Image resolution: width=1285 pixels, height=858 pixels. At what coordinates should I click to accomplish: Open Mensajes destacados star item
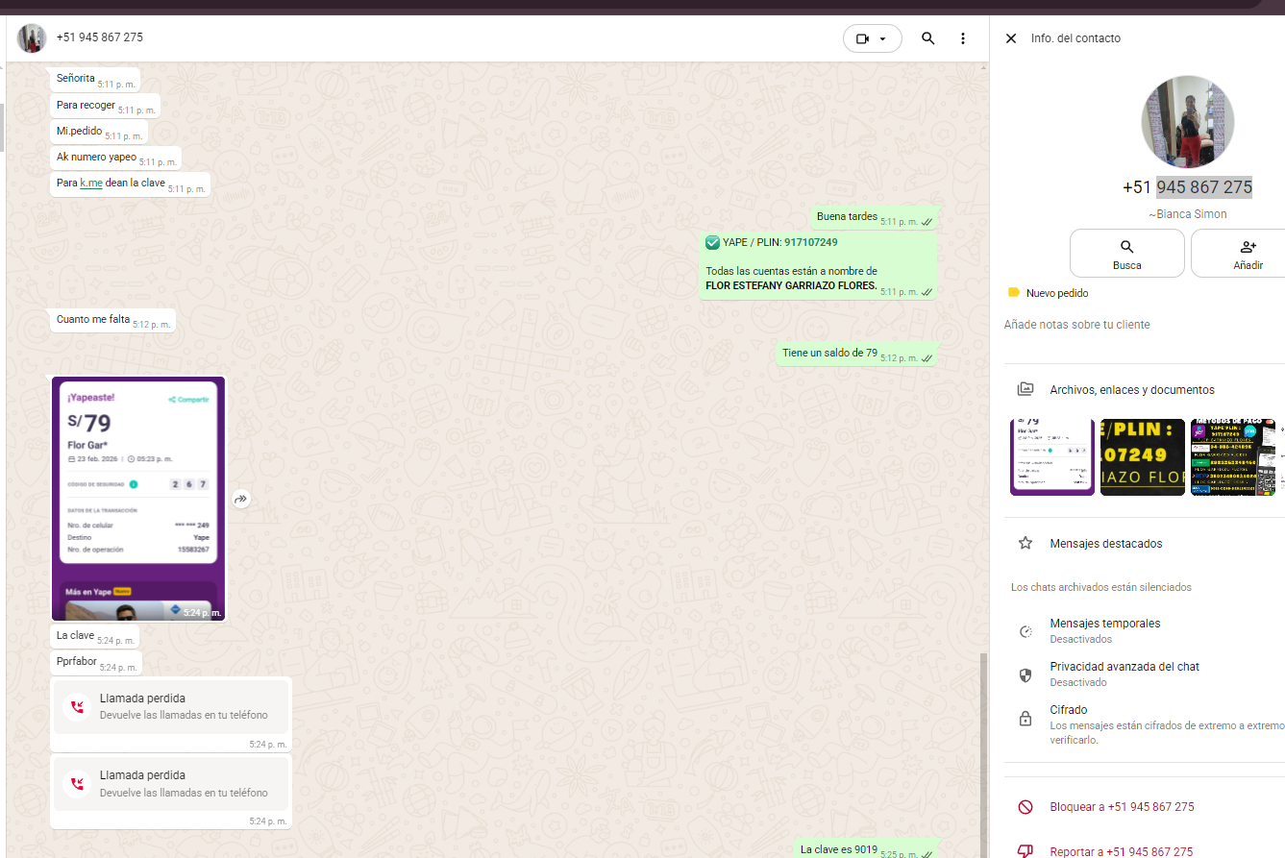click(1105, 544)
